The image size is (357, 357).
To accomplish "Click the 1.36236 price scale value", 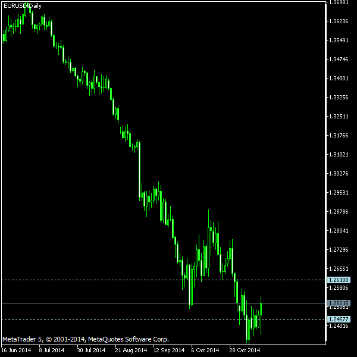I will [339, 21].
